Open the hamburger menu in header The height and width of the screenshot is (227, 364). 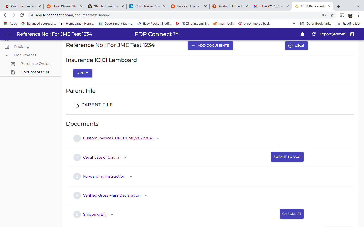(x=8, y=34)
